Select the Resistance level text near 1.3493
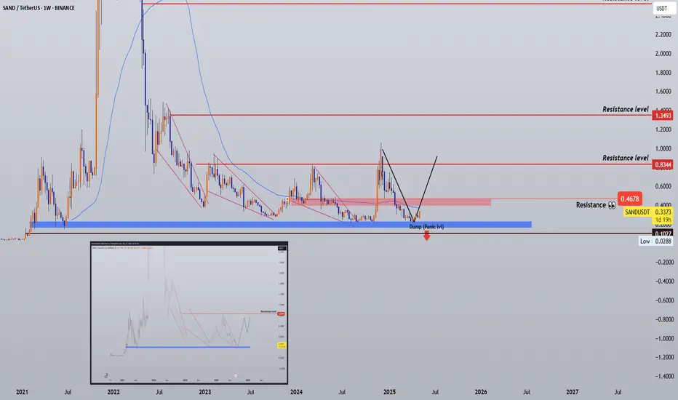 (x=625, y=109)
